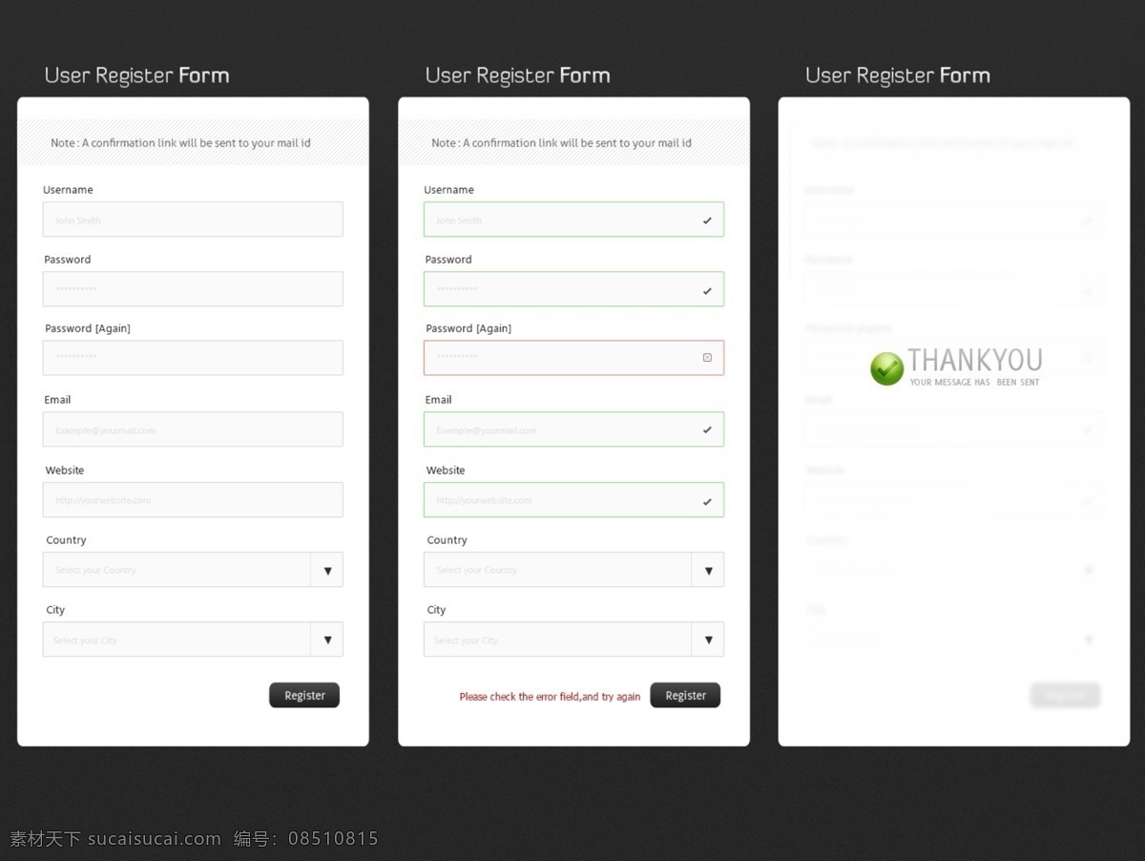Screen dimensions: 1145x861
Task: Click 'User Register Form' title above the thank-you panel
Action: coord(898,75)
